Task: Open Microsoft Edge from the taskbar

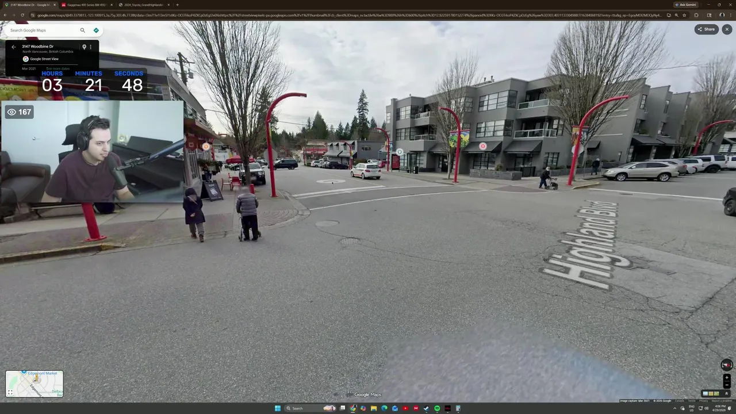Action: 384,408
